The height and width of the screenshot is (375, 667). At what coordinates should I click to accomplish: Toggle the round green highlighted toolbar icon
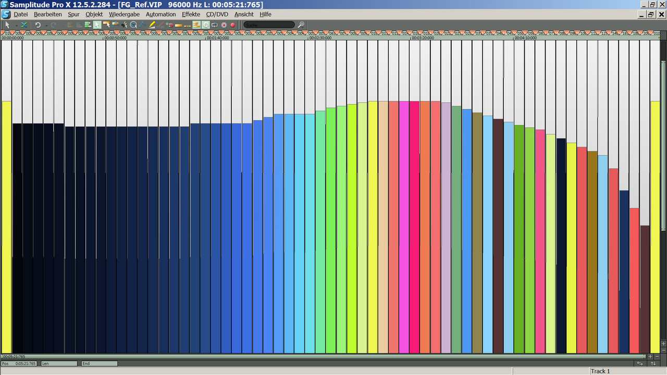206,24
